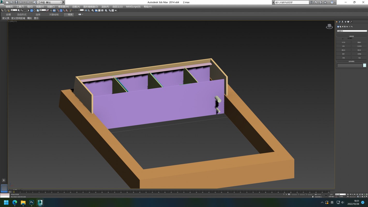This screenshot has width=368, height=207.
Task: Click the Save File icon in title bar
Action: tap(16, 2)
